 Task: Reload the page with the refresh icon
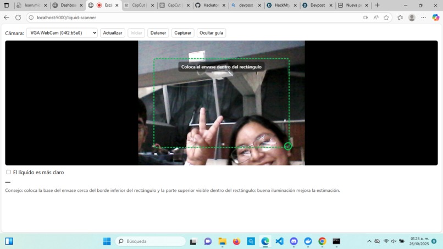click(x=18, y=18)
